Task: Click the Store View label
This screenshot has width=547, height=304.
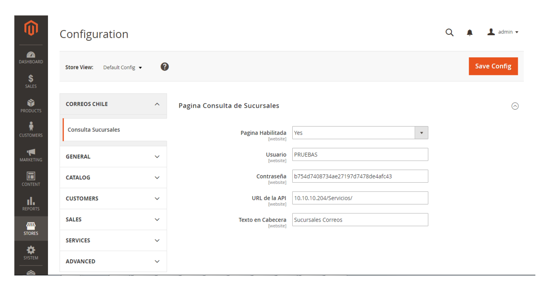Action: point(79,68)
